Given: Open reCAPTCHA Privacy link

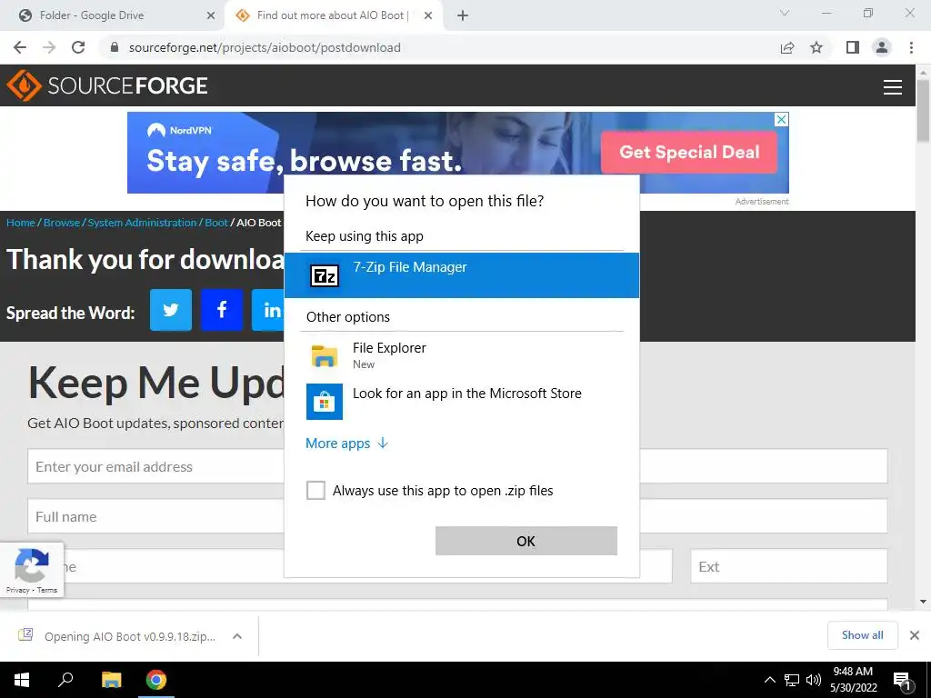Looking at the screenshot, I should tap(18, 590).
